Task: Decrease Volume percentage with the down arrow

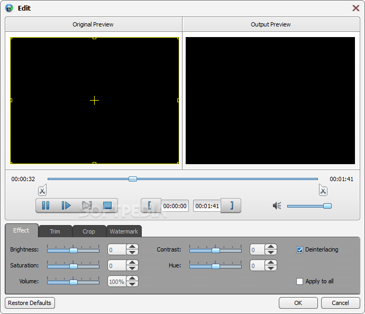Action: click(132, 284)
